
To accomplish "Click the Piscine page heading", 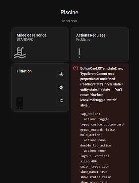I will 69,12.
